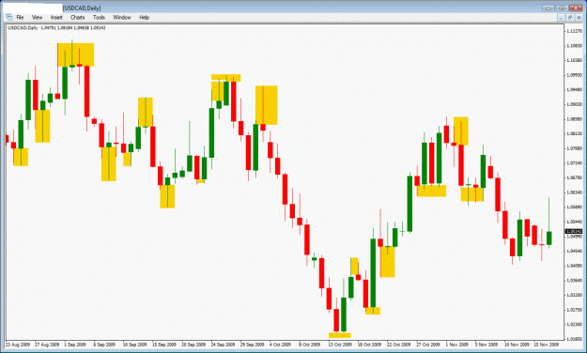The image size is (587, 353).
Task: Click the 1.09480 price axis label
Action: 575,90
